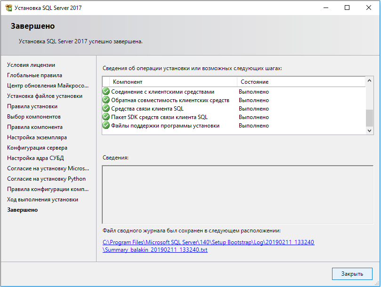Click the Компонент column header
Screen dimensions: 381x287
173,82
